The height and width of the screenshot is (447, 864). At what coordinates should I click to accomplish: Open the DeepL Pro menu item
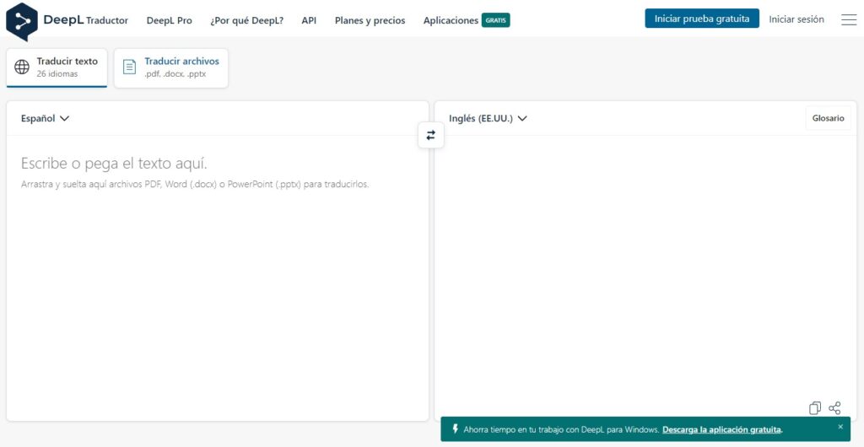click(169, 20)
